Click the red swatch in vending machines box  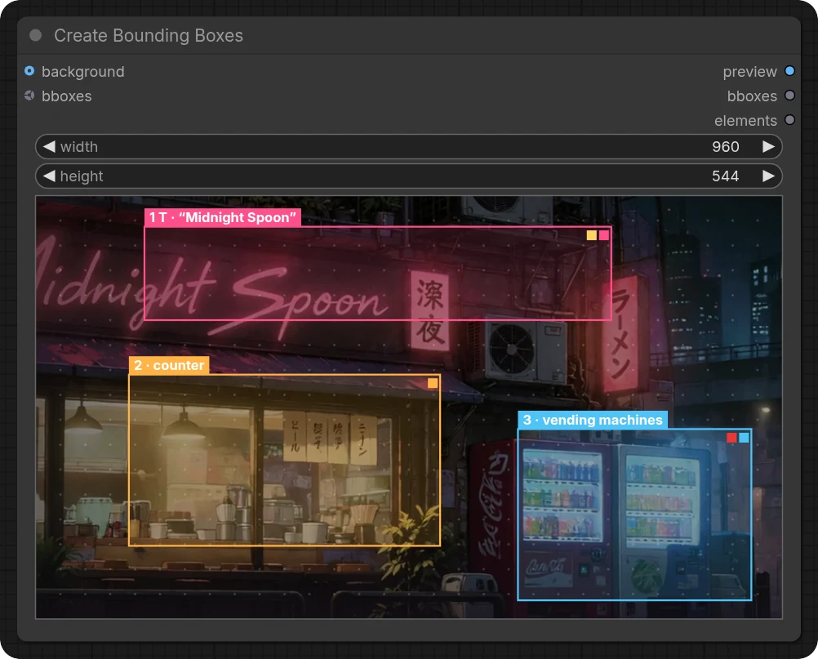[x=731, y=438]
